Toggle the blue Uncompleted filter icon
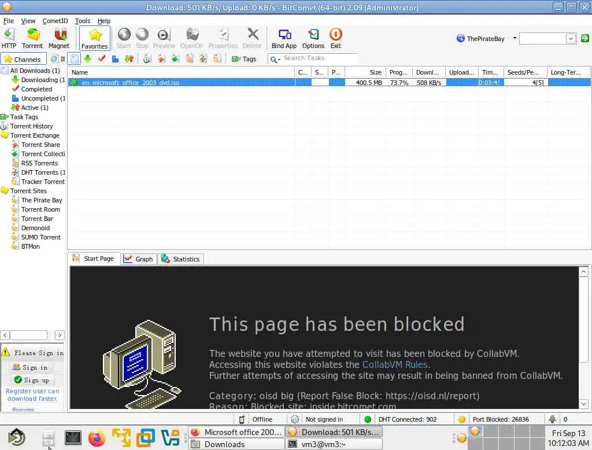Screen dimensions: 592x450 [116, 58]
